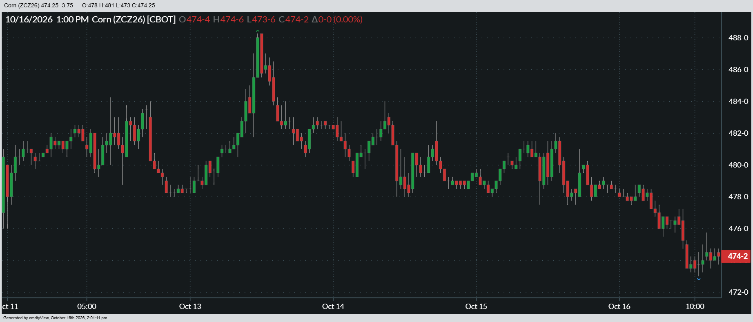The height and width of the screenshot is (322, 753).
Task: Click the "10/16/2026 1:00 PM" timestamp
Action: 47,20
